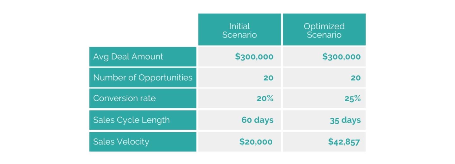This screenshot has height=164, width=455.
Task: Click the 60 days sales cycle cell
Action: point(257,120)
